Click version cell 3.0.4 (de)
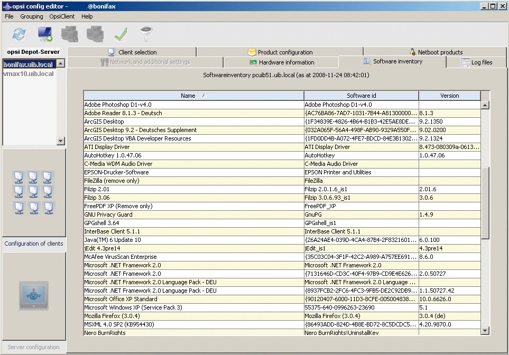 click(450, 316)
